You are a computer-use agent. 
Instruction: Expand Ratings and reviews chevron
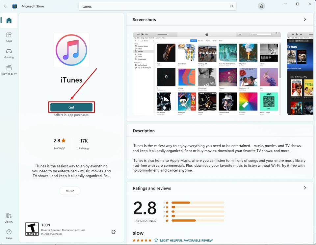305,188
